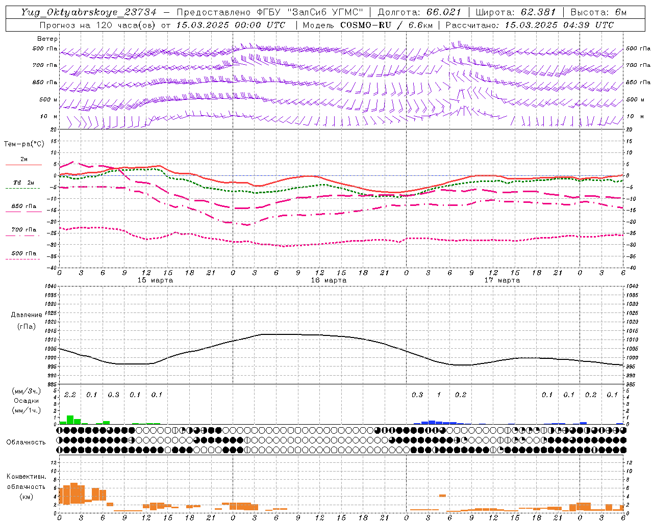Screen dimensions: 653x522
Task: Click the tallest green precipitation bar
Action: [70, 420]
